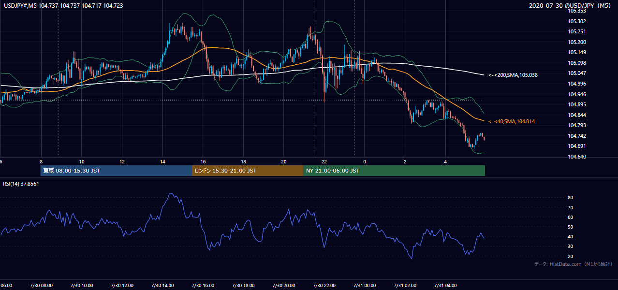Click RSI axis level 50

pyautogui.click(x=570, y=227)
